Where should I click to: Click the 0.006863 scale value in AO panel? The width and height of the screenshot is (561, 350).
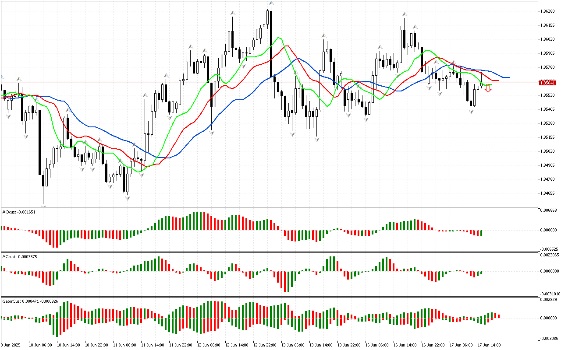point(548,210)
